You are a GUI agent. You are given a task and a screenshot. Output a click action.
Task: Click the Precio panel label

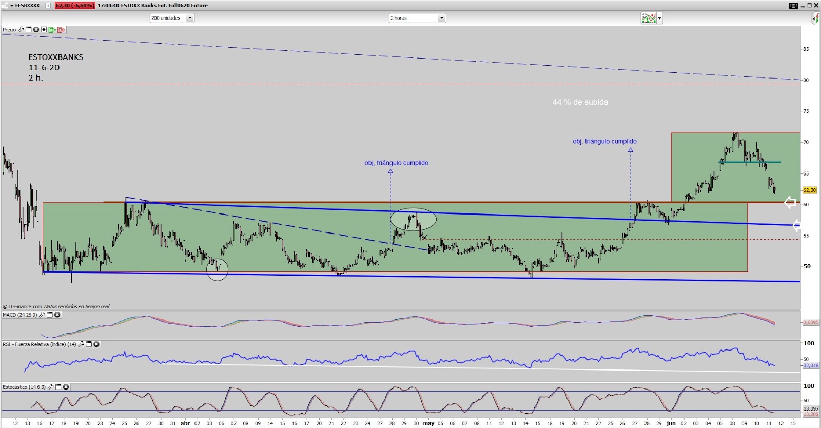[9, 30]
